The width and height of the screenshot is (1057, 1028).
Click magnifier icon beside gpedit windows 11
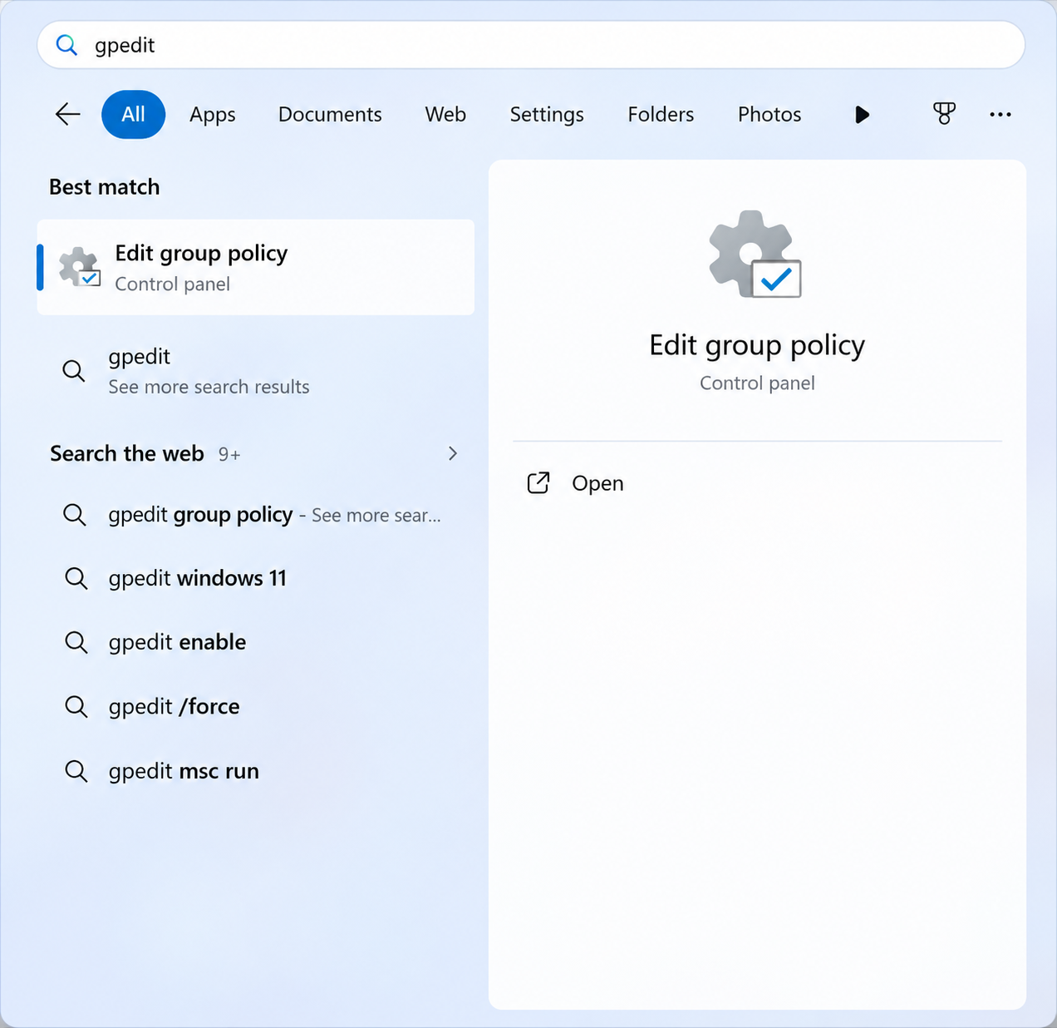[x=76, y=578]
